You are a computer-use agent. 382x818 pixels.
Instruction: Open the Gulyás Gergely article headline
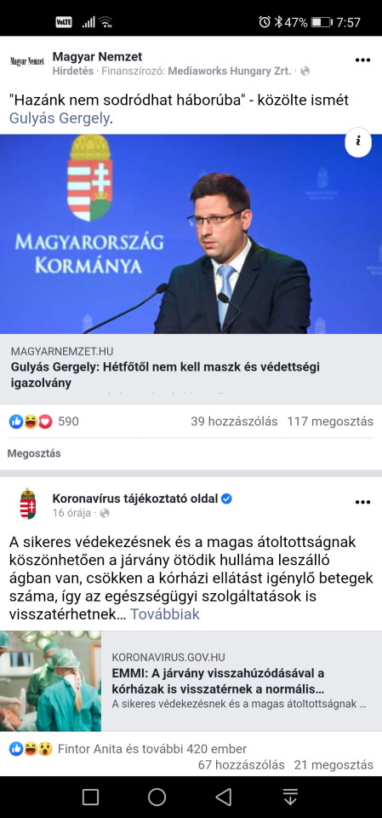(165, 375)
